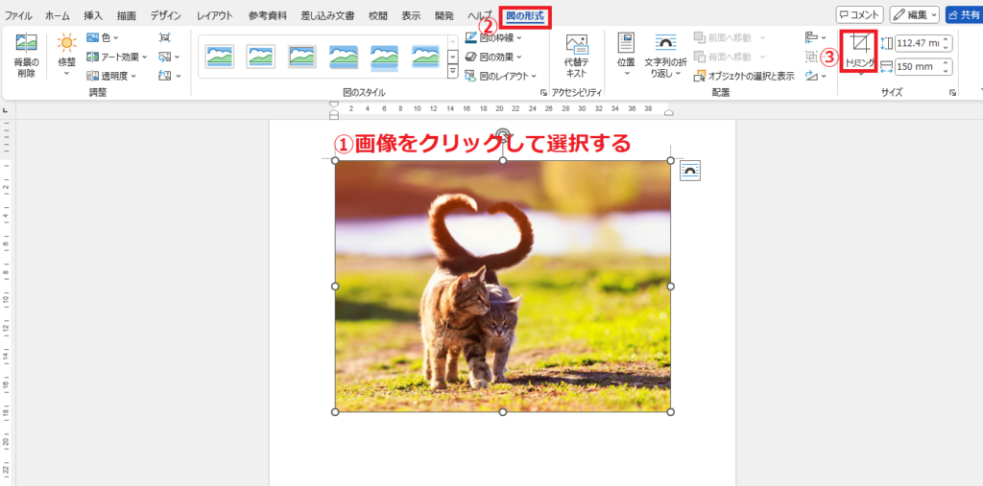Open the ファイル tab
Screen dimensions: 983x486
point(19,15)
